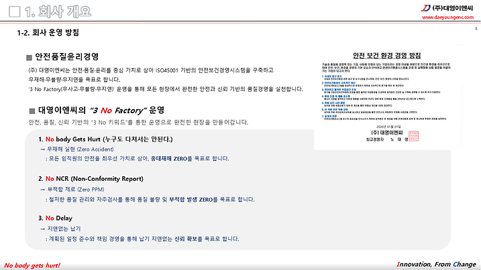Click the 대영이엔씨 company logo

pyautogui.click(x=447, y=8)
